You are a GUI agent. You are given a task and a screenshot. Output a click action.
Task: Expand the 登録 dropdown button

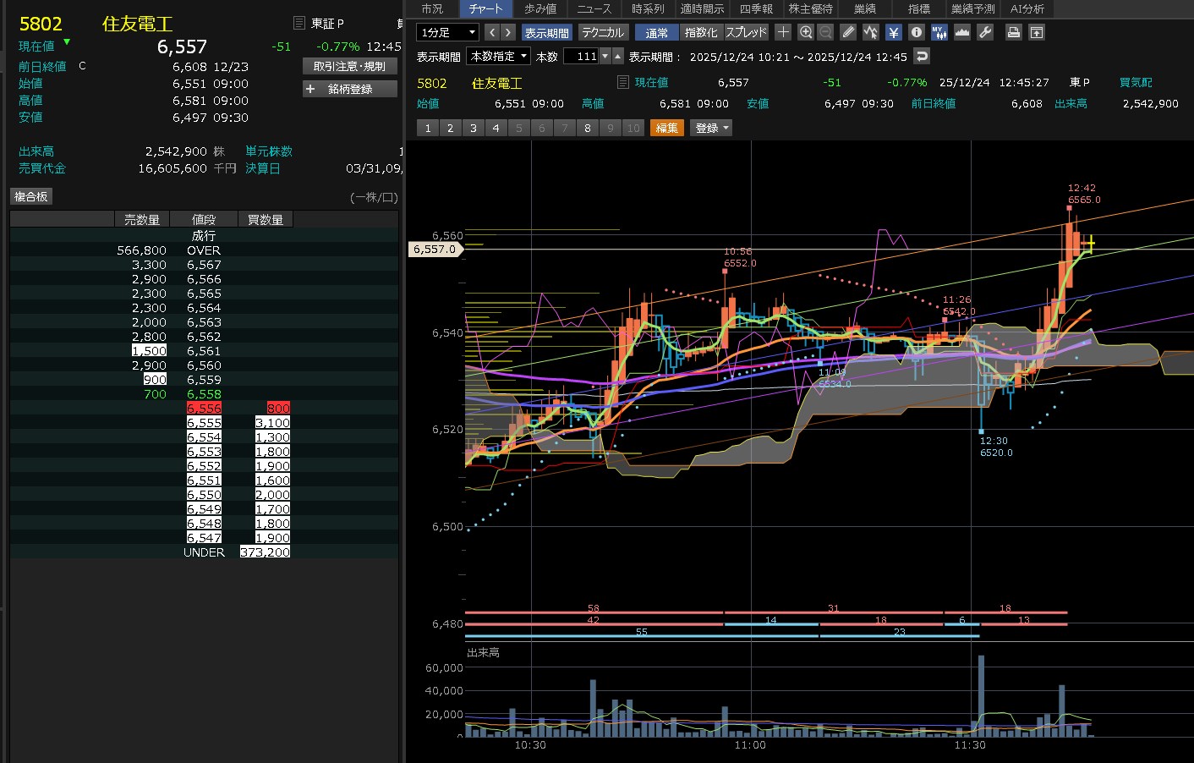click(x=711, y=128)
